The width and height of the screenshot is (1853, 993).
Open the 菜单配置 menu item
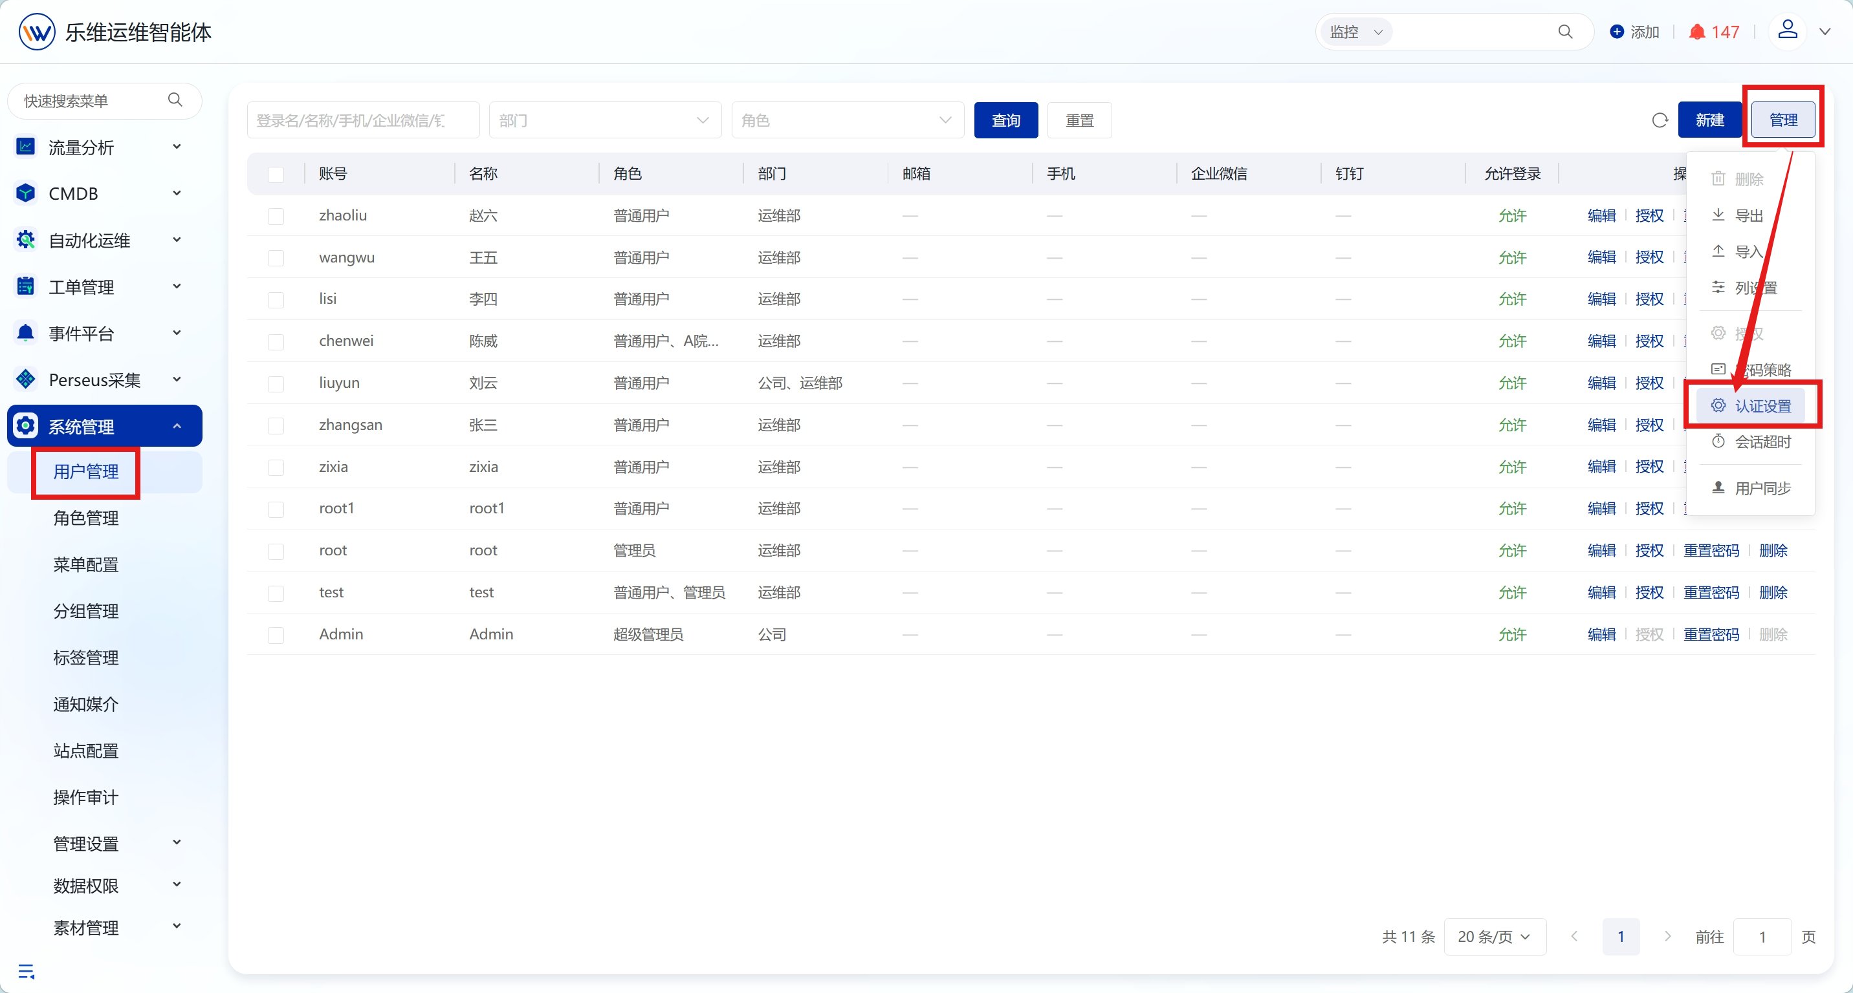coord(86,565)
